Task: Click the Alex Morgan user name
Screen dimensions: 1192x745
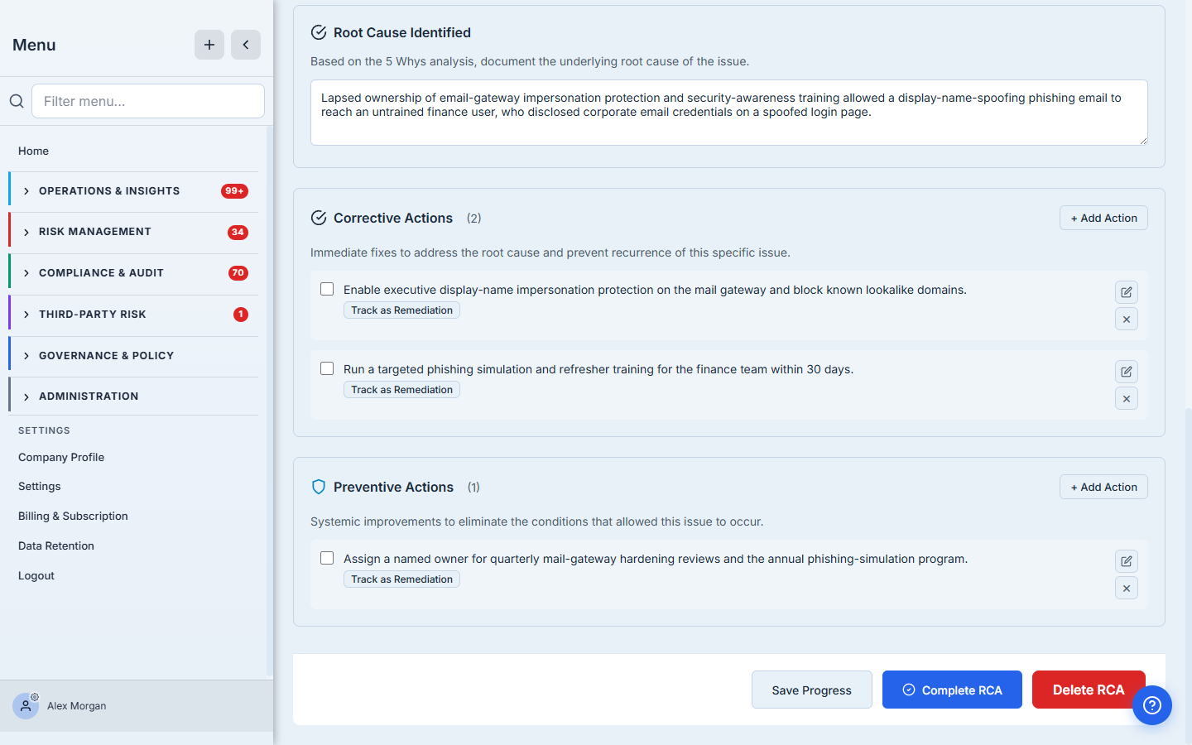Action: [x=76, y=706]
